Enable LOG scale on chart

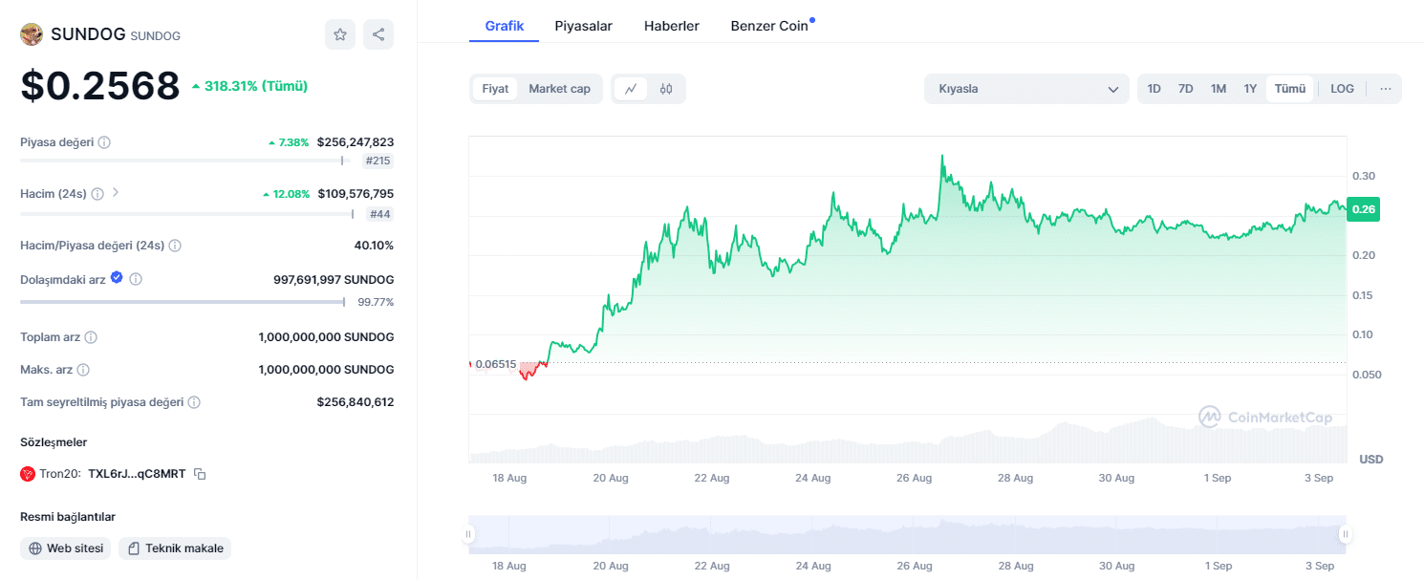coord(1342,89)
